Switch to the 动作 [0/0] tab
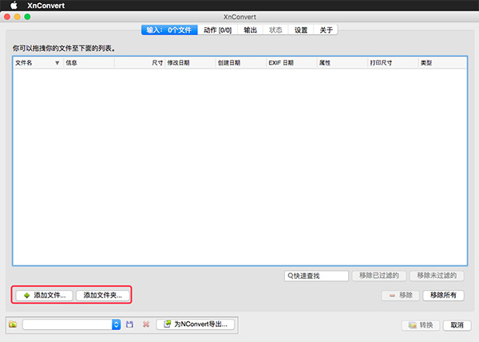This screenshot has width=479, height=342. coord(217,30)
